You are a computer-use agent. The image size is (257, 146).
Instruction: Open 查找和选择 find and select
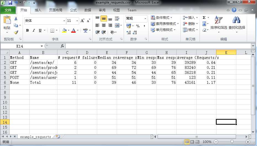(237, 24)
